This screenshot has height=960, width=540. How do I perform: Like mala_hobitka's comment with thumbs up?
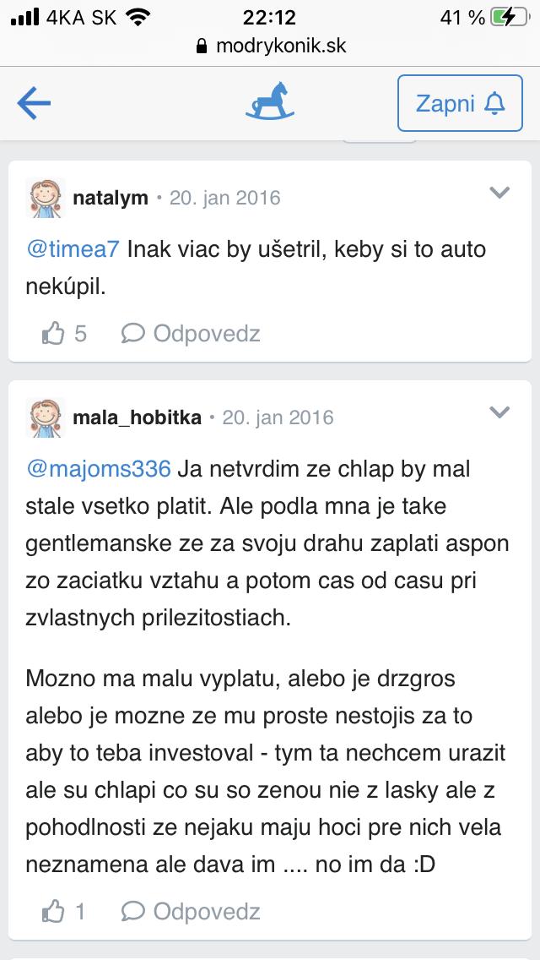pos(54,912)
